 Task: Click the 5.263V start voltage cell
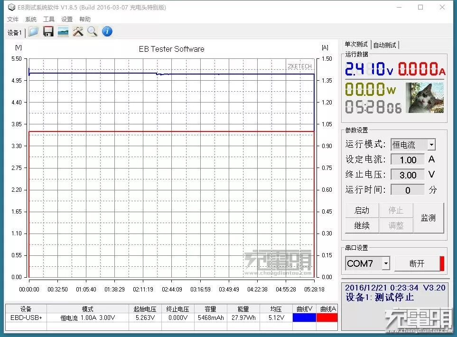point(145,318)
